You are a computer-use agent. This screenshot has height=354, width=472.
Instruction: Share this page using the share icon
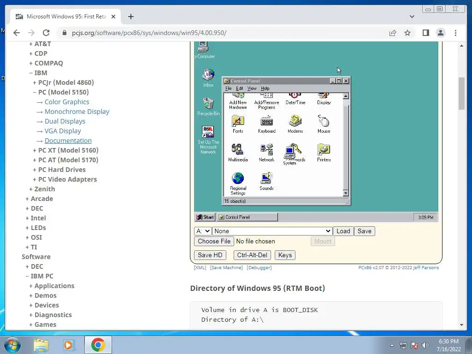click(393, 33)
